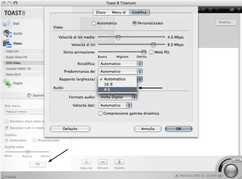Image resolution: width=242 pixels, height=179 pixels.
Task: Open the Predominanza dei dropdown
Action: point(120,72)
